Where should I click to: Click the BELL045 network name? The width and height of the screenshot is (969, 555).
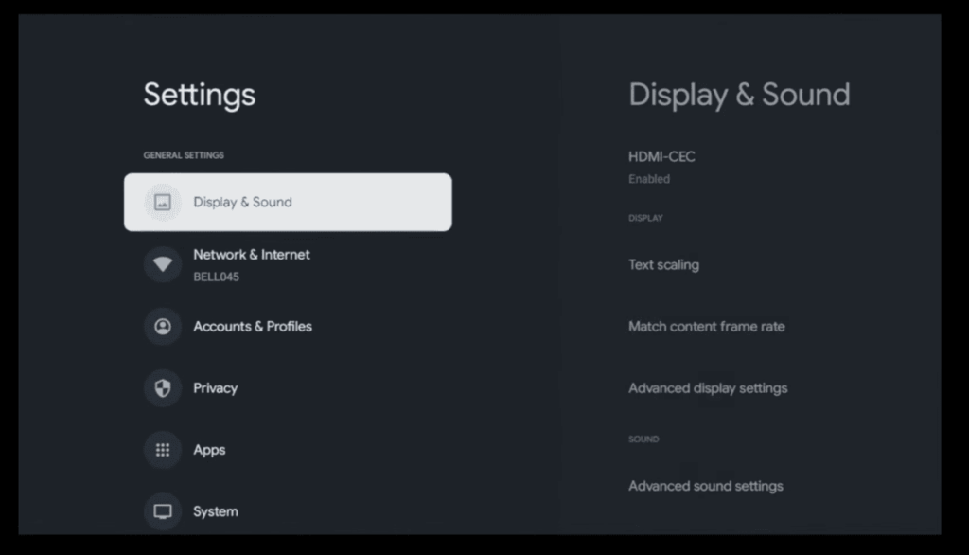click(x=217, y=277)
